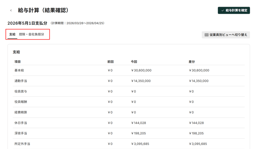Click 従業員別ビューへ切り替え button
The image size is (258, 149).
point(226,35)
